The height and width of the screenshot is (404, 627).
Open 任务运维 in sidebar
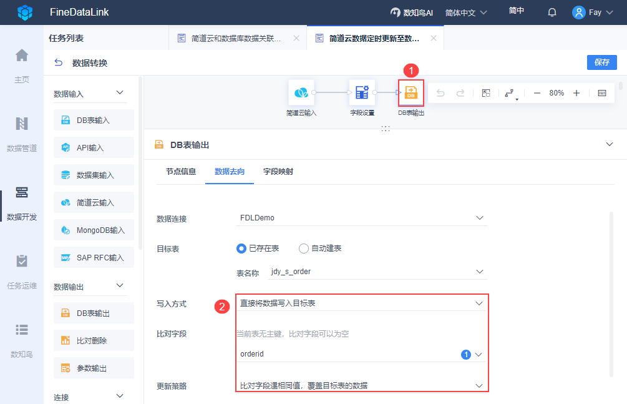[x=22, y=272]
